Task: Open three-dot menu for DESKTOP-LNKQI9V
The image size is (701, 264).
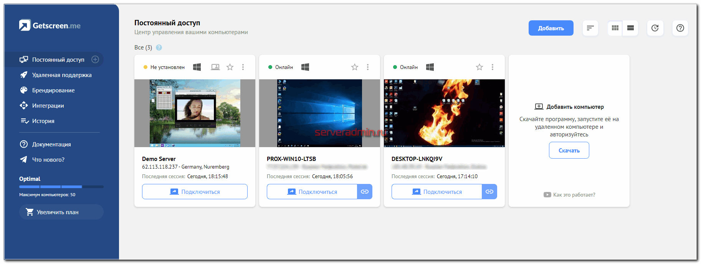Action: click(493, 67)
